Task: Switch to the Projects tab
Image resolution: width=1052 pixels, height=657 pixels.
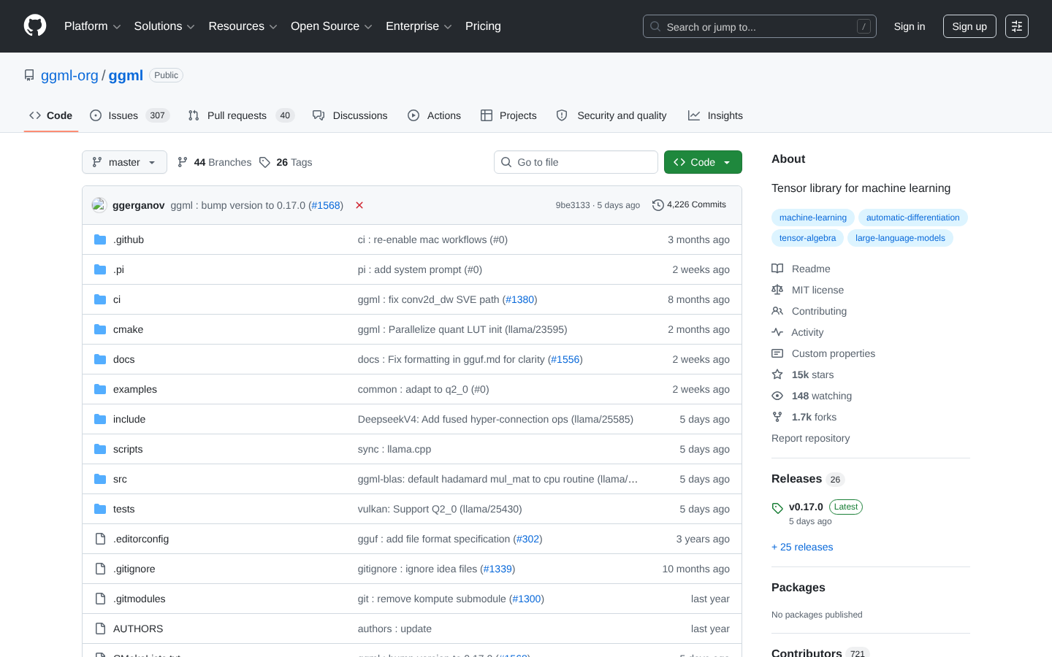Action: [508, 115]
